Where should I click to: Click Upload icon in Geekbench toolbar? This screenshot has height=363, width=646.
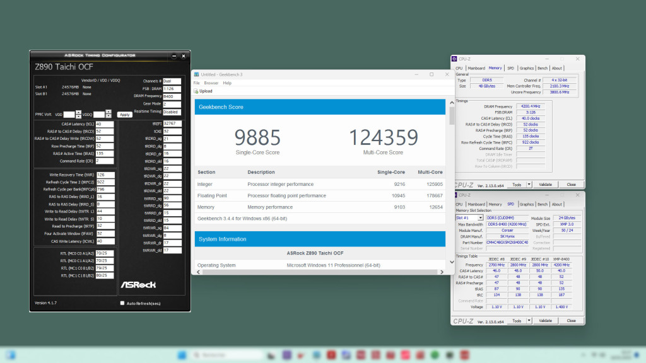point(196,91)
